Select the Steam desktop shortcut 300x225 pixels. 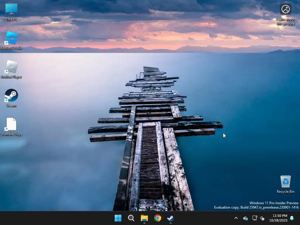tap(11, 98)
